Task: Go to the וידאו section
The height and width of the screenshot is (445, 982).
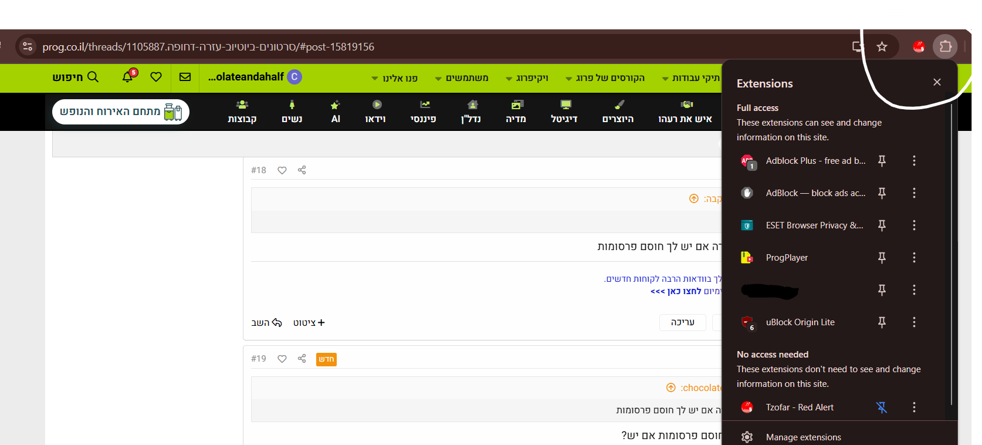Action: pyautogui.click(x=375, y=112)
